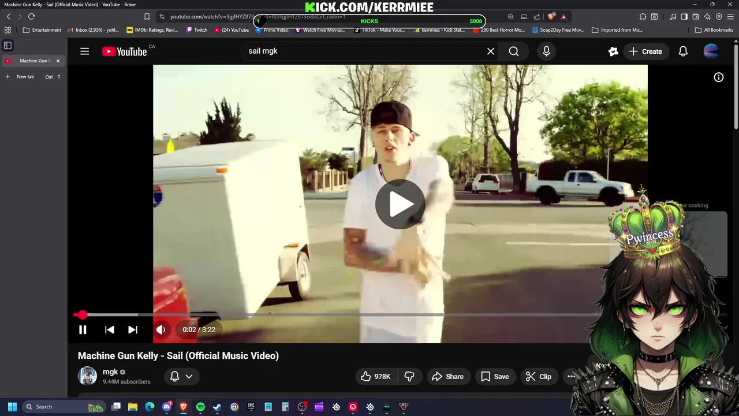Open Brave extensions puzzle icon
This screenshot has width=739, height=416.
click(643, 17)
